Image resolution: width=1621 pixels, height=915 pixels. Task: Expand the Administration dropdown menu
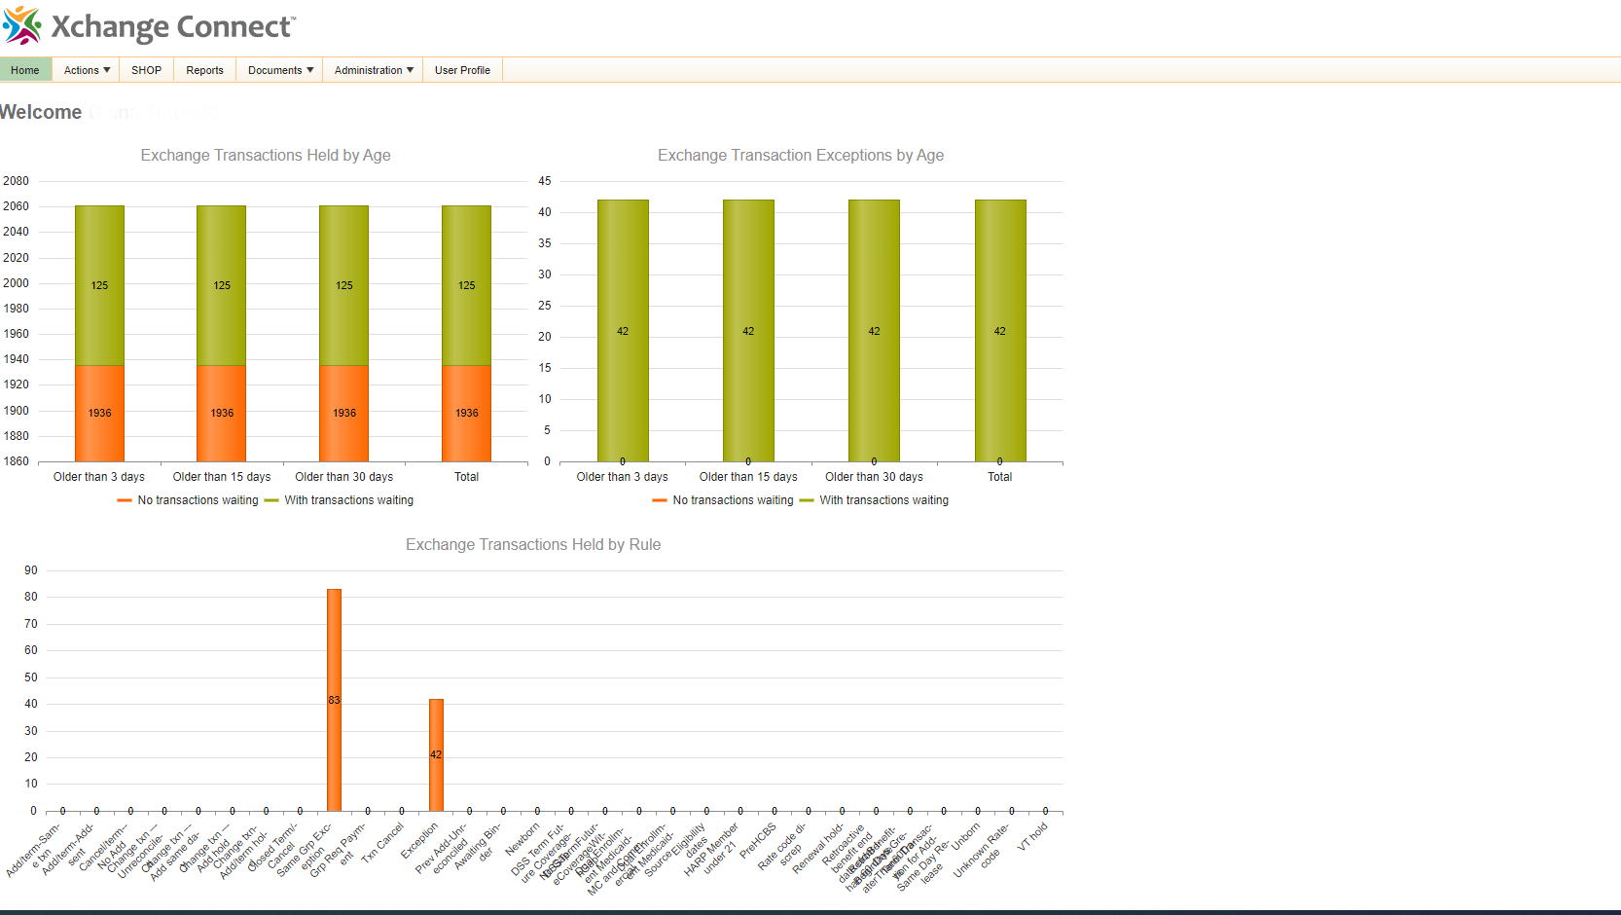[374, 70]
